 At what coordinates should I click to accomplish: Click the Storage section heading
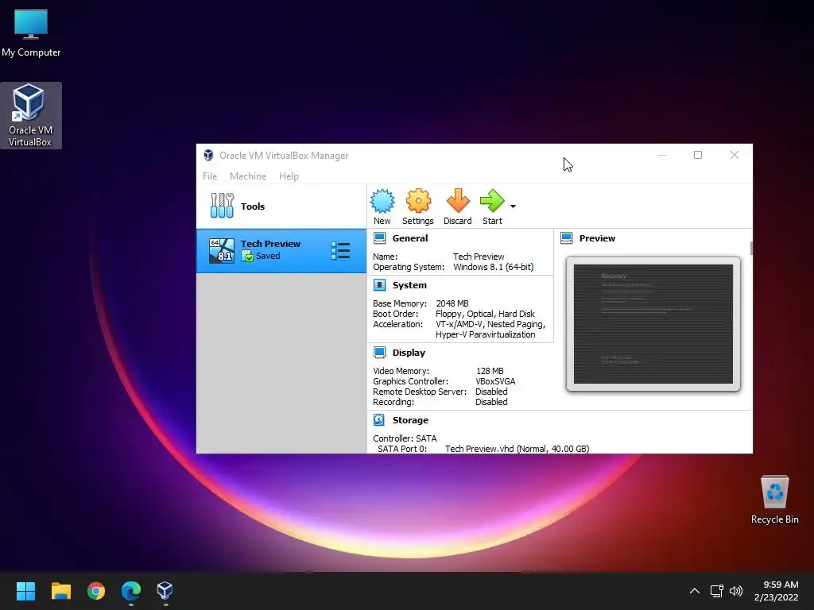coord(410,419)
